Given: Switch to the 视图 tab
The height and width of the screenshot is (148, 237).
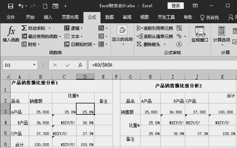Looking at the screenshot, I should (x=144, y=17).
